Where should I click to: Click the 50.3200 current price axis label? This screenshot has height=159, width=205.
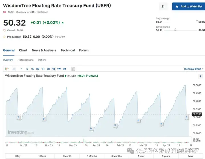point(197,114)
